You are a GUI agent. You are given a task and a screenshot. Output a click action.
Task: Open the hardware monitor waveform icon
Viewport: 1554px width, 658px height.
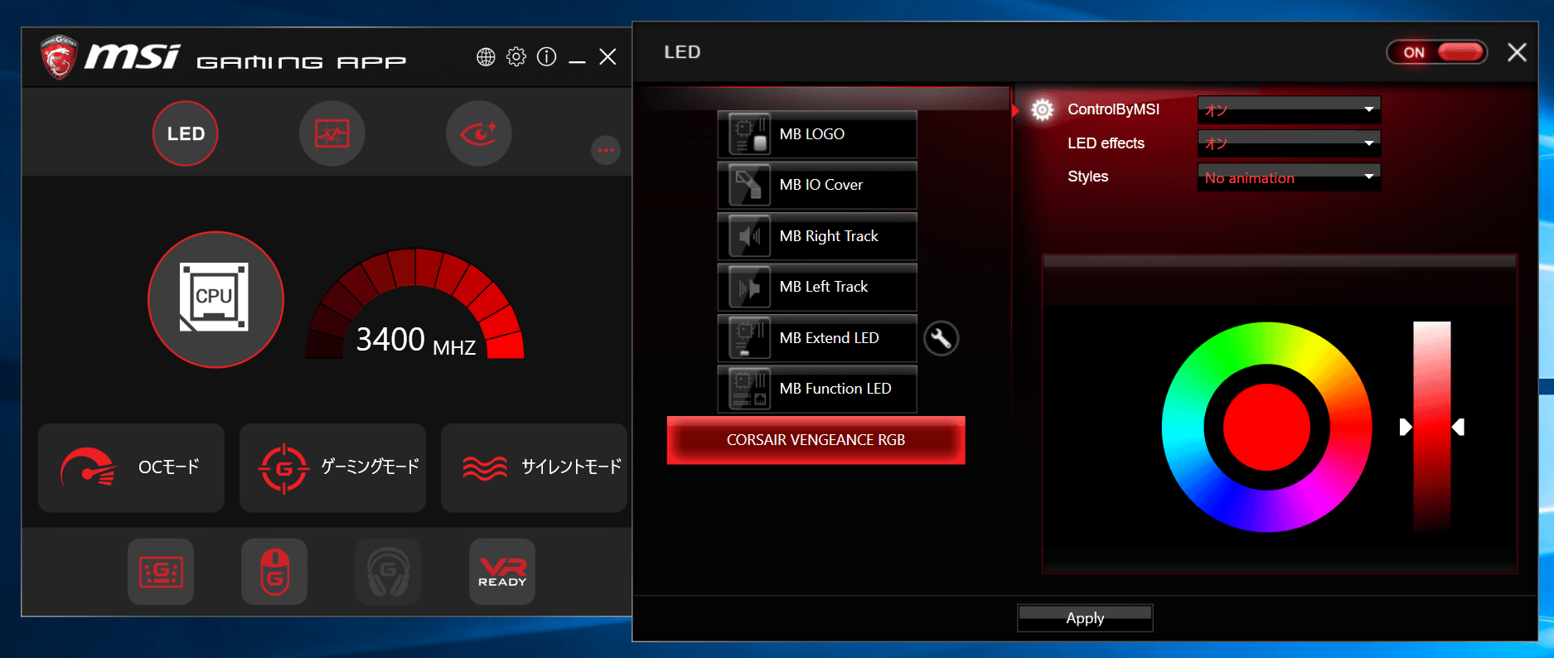332,133
